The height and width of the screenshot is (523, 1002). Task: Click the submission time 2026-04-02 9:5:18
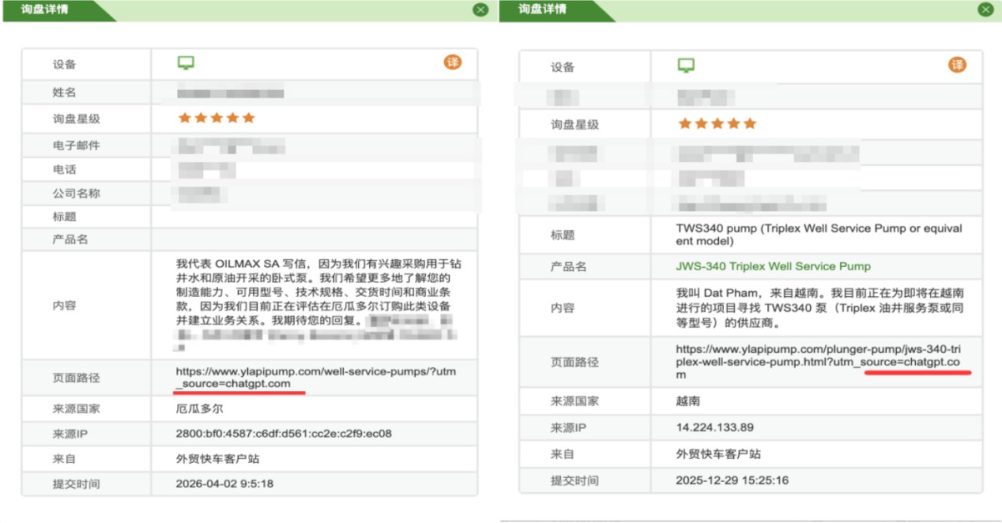pos(225,483)
